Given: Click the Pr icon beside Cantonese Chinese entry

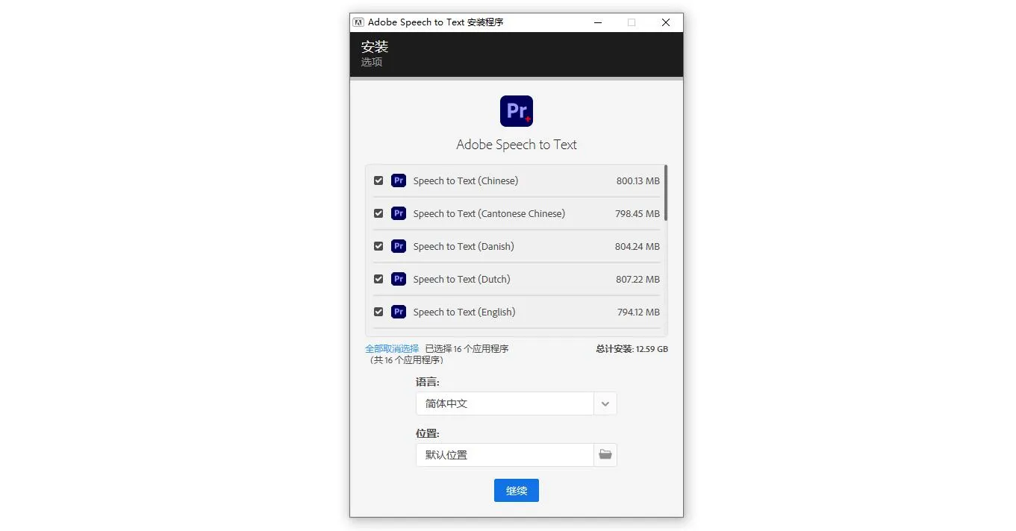Looking at the screenshot, I should click(x=399, y=213).
